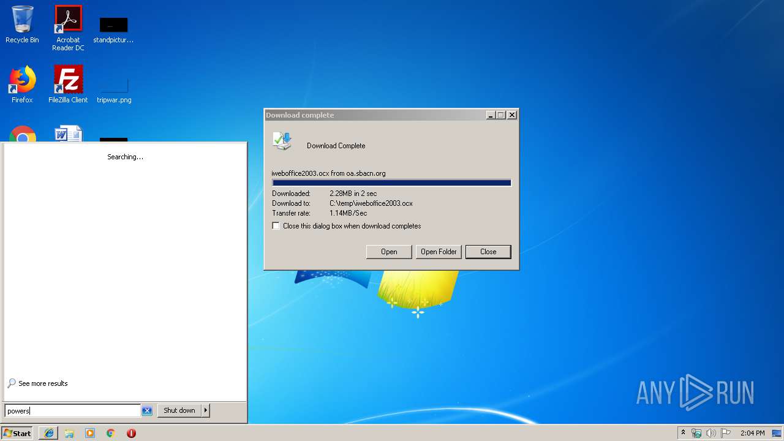The image size is (784, 441).
Task: Click the Start button
Action: point(17,433)
